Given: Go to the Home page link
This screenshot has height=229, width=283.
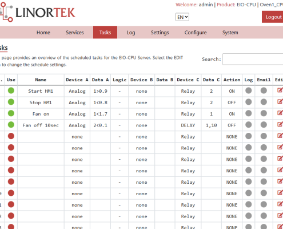Looking at the screenshot, I should click(x=43, y=33).
